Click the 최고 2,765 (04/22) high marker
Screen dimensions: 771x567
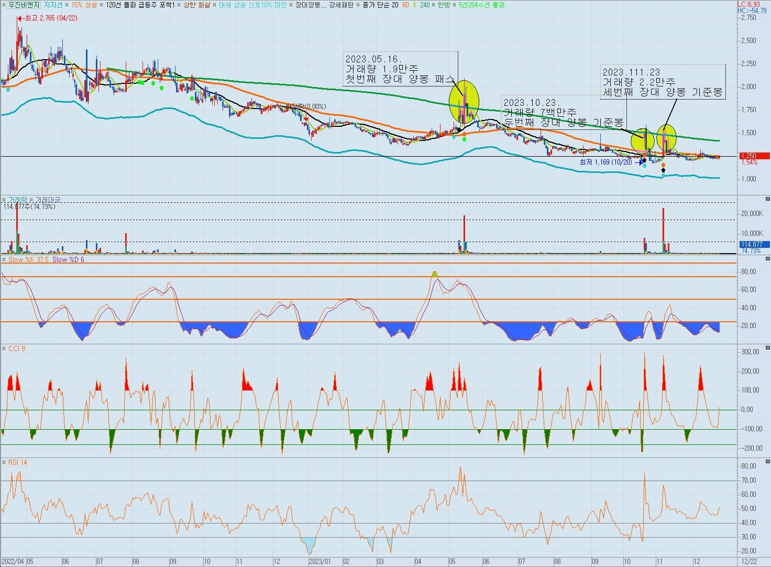47,18
